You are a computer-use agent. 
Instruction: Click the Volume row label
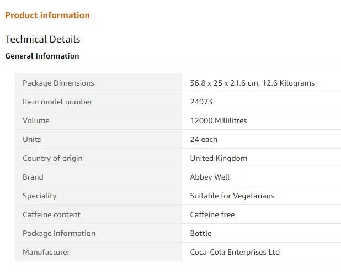pyautogui.click(x=36, y=120)
